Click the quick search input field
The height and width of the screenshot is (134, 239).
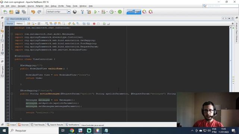(222, 6)
